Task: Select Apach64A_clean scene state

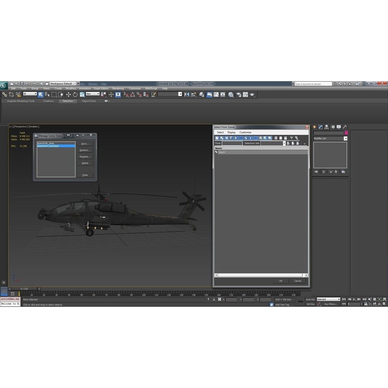Action: [56, 143]
